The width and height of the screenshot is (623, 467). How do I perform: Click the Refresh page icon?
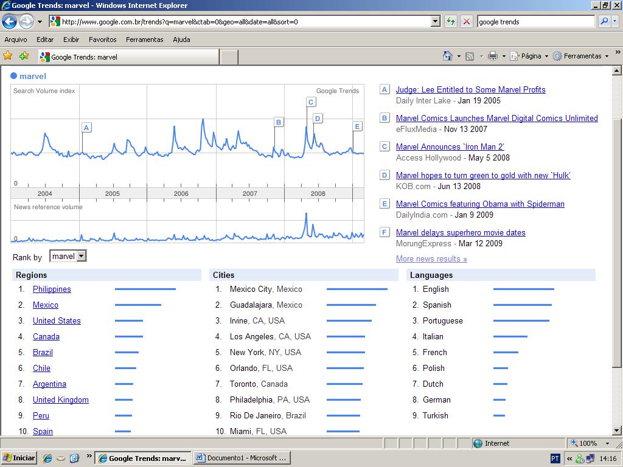(450, 21)
